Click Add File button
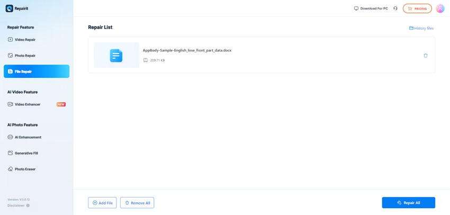 [102, 203]
